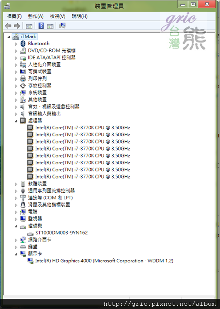This screenshot has height=309, width=220.
Task: Expand the 電腦 category
Action: point(16,212)
